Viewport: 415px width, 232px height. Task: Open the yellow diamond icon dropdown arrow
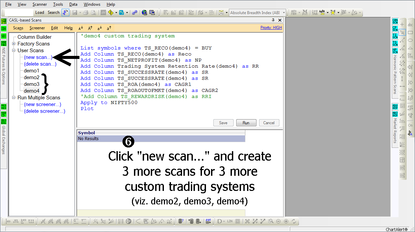coord(116,12)
